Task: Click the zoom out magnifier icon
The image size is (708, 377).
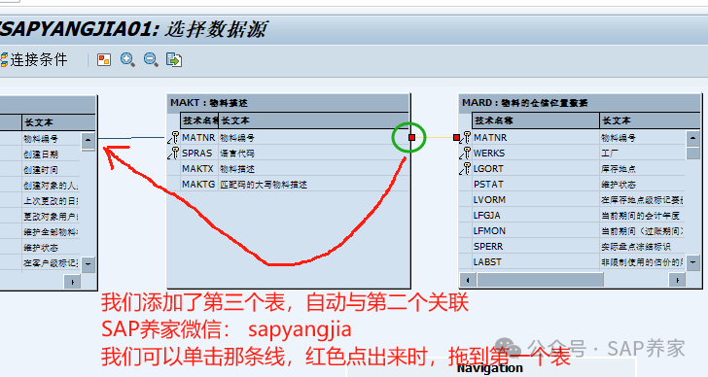Action: (151, 59)
